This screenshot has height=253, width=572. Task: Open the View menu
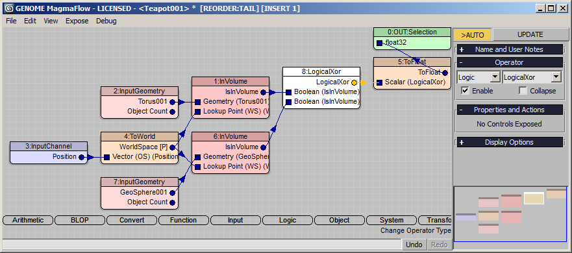point(51,21)
